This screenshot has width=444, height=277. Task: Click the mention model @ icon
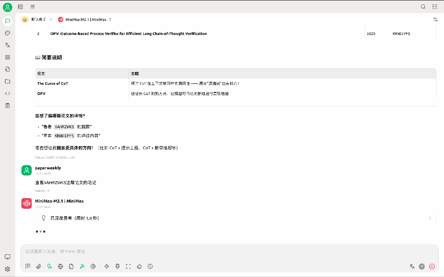[x=93, y=266]
